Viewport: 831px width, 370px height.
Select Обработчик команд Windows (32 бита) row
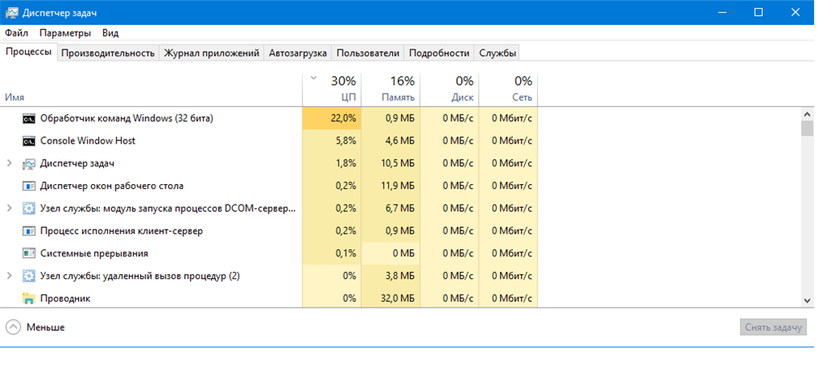[269, 118]
